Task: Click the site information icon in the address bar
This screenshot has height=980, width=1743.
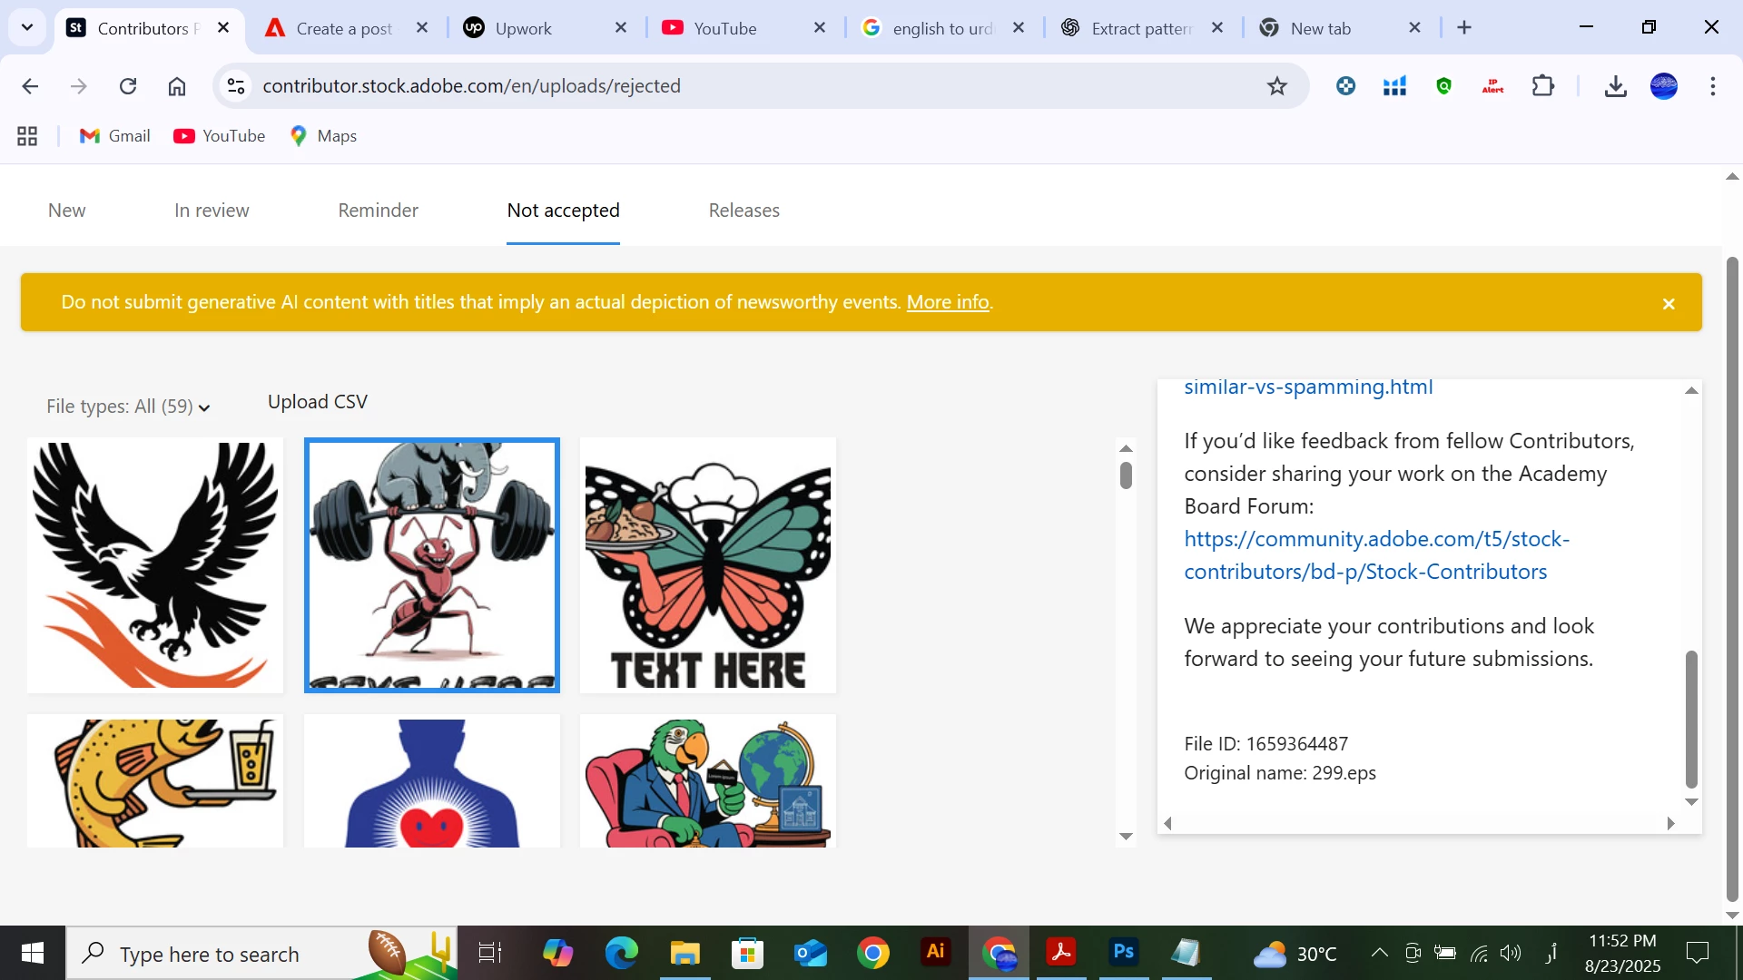Action: (x=236, y=86)
